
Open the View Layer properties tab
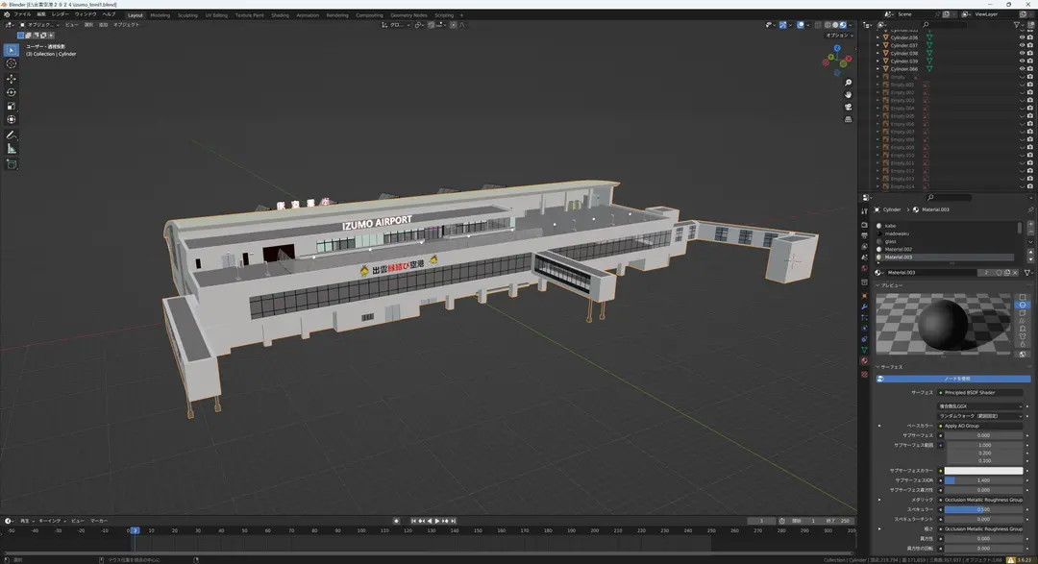[864, 246]
